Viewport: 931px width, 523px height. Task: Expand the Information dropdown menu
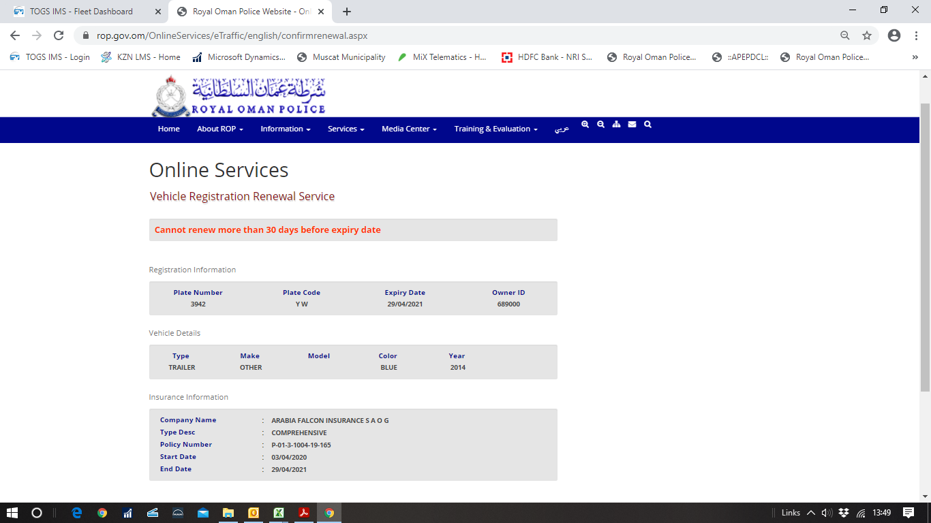[x=285, y=129]
